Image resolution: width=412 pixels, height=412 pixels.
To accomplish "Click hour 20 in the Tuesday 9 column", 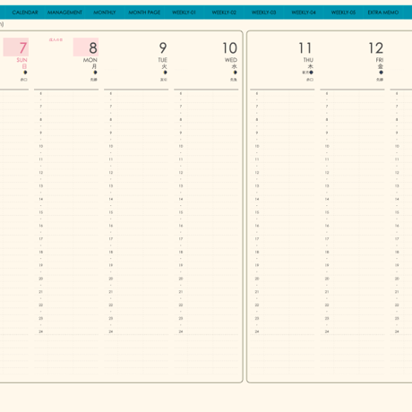I will [111, 279].
